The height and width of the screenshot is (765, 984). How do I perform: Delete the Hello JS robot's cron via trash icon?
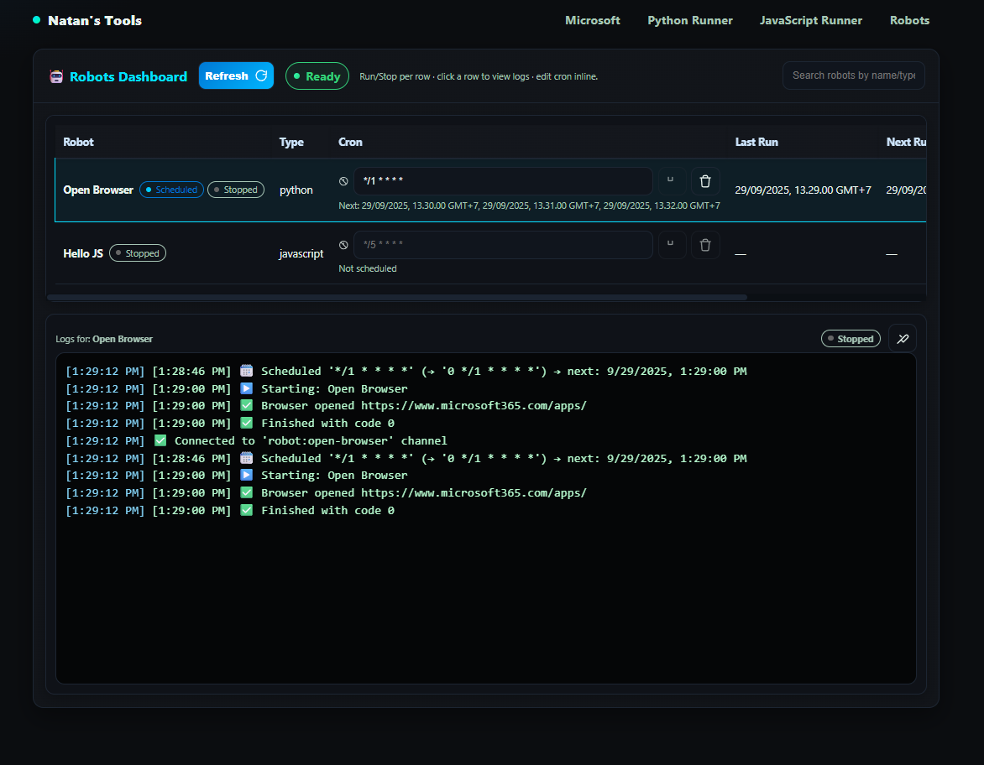coord(705,245)
